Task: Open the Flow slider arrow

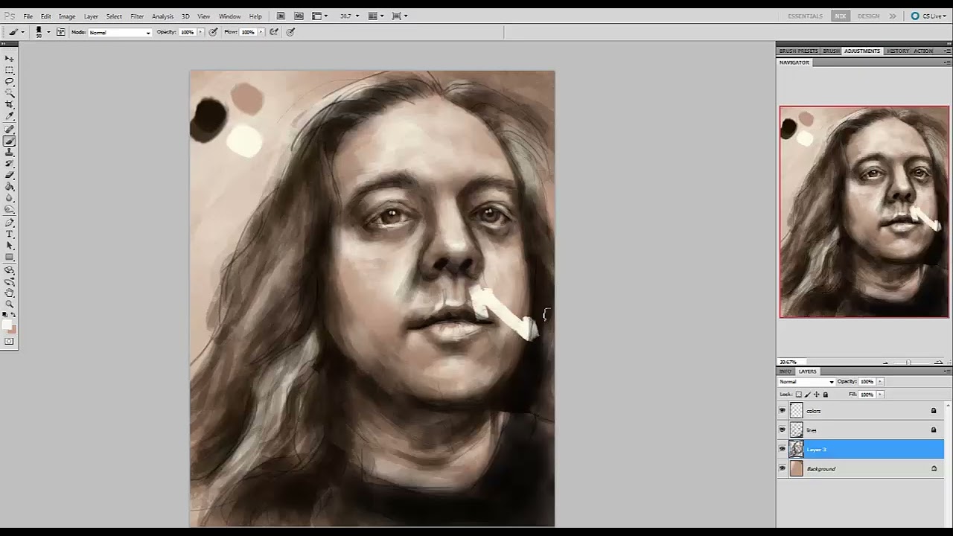Action: pos(261,32)
